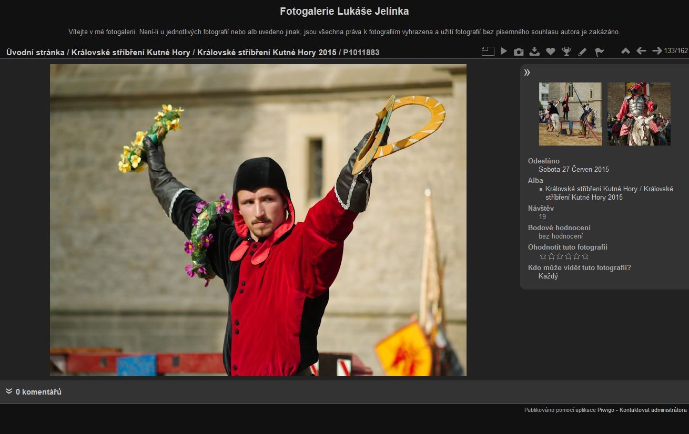
Task: Open the Úvodní stránka breadcrumb link
Action: pos(35,53)
